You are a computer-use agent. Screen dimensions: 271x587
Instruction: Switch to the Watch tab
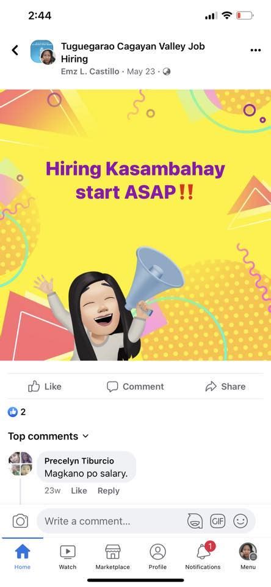click(68, 557)
